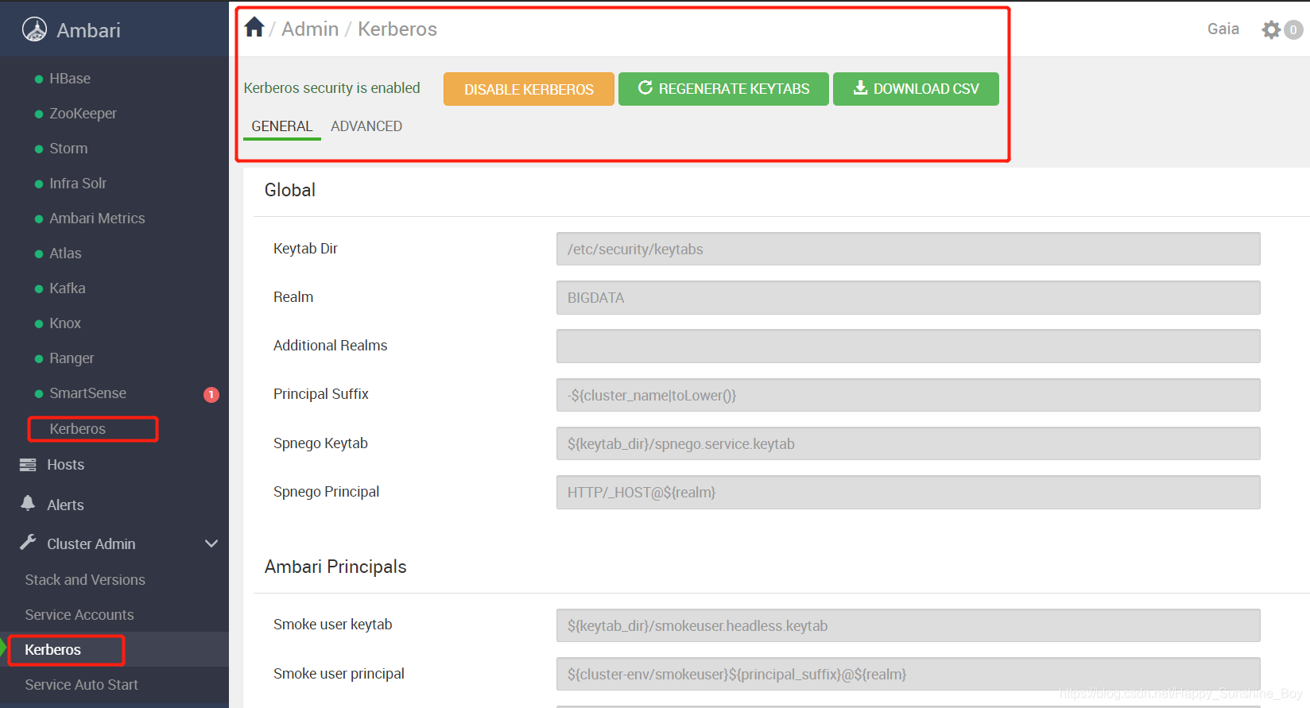This screenshot has height=708, width=1310.
Task: Click the Additional Realms field
Action: [x=909, y=346]
